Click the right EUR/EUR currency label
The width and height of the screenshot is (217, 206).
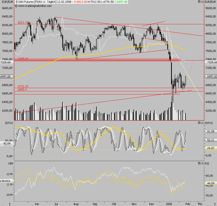click(210, 2)
